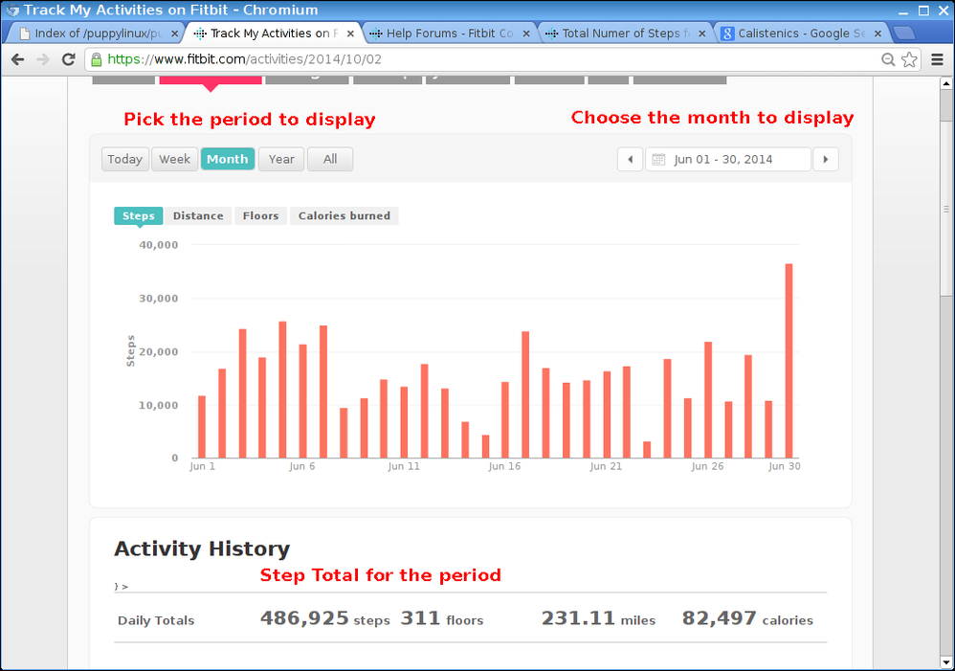
Task: Click the browser forward arrow
Action: click(x=43, y=59)
